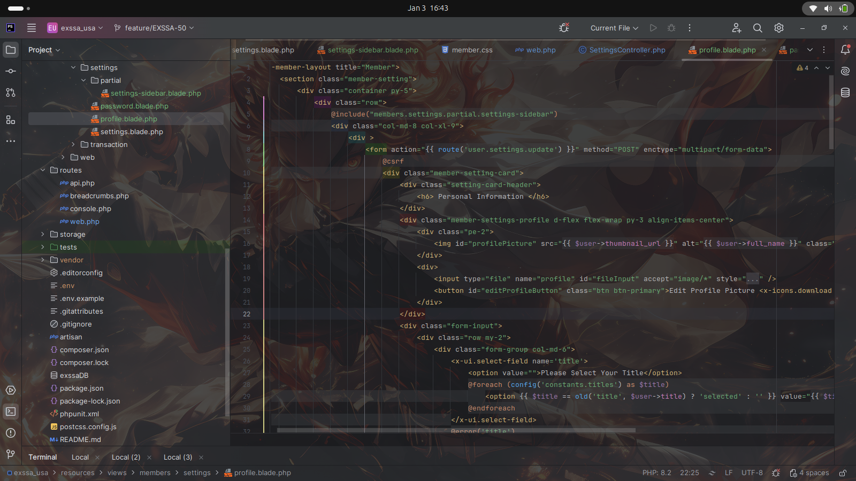Switch to settings-sidebar.blade.php tab
The height and width of the screenshot is (481, 856).
click(368, 50)
